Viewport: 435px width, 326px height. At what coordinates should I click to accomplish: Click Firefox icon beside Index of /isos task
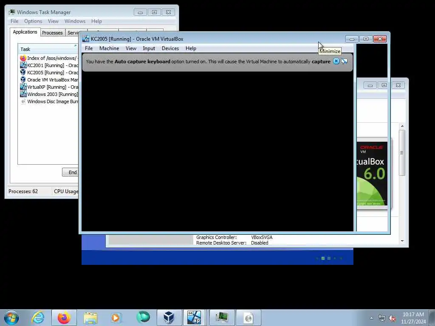click(23, 58)
